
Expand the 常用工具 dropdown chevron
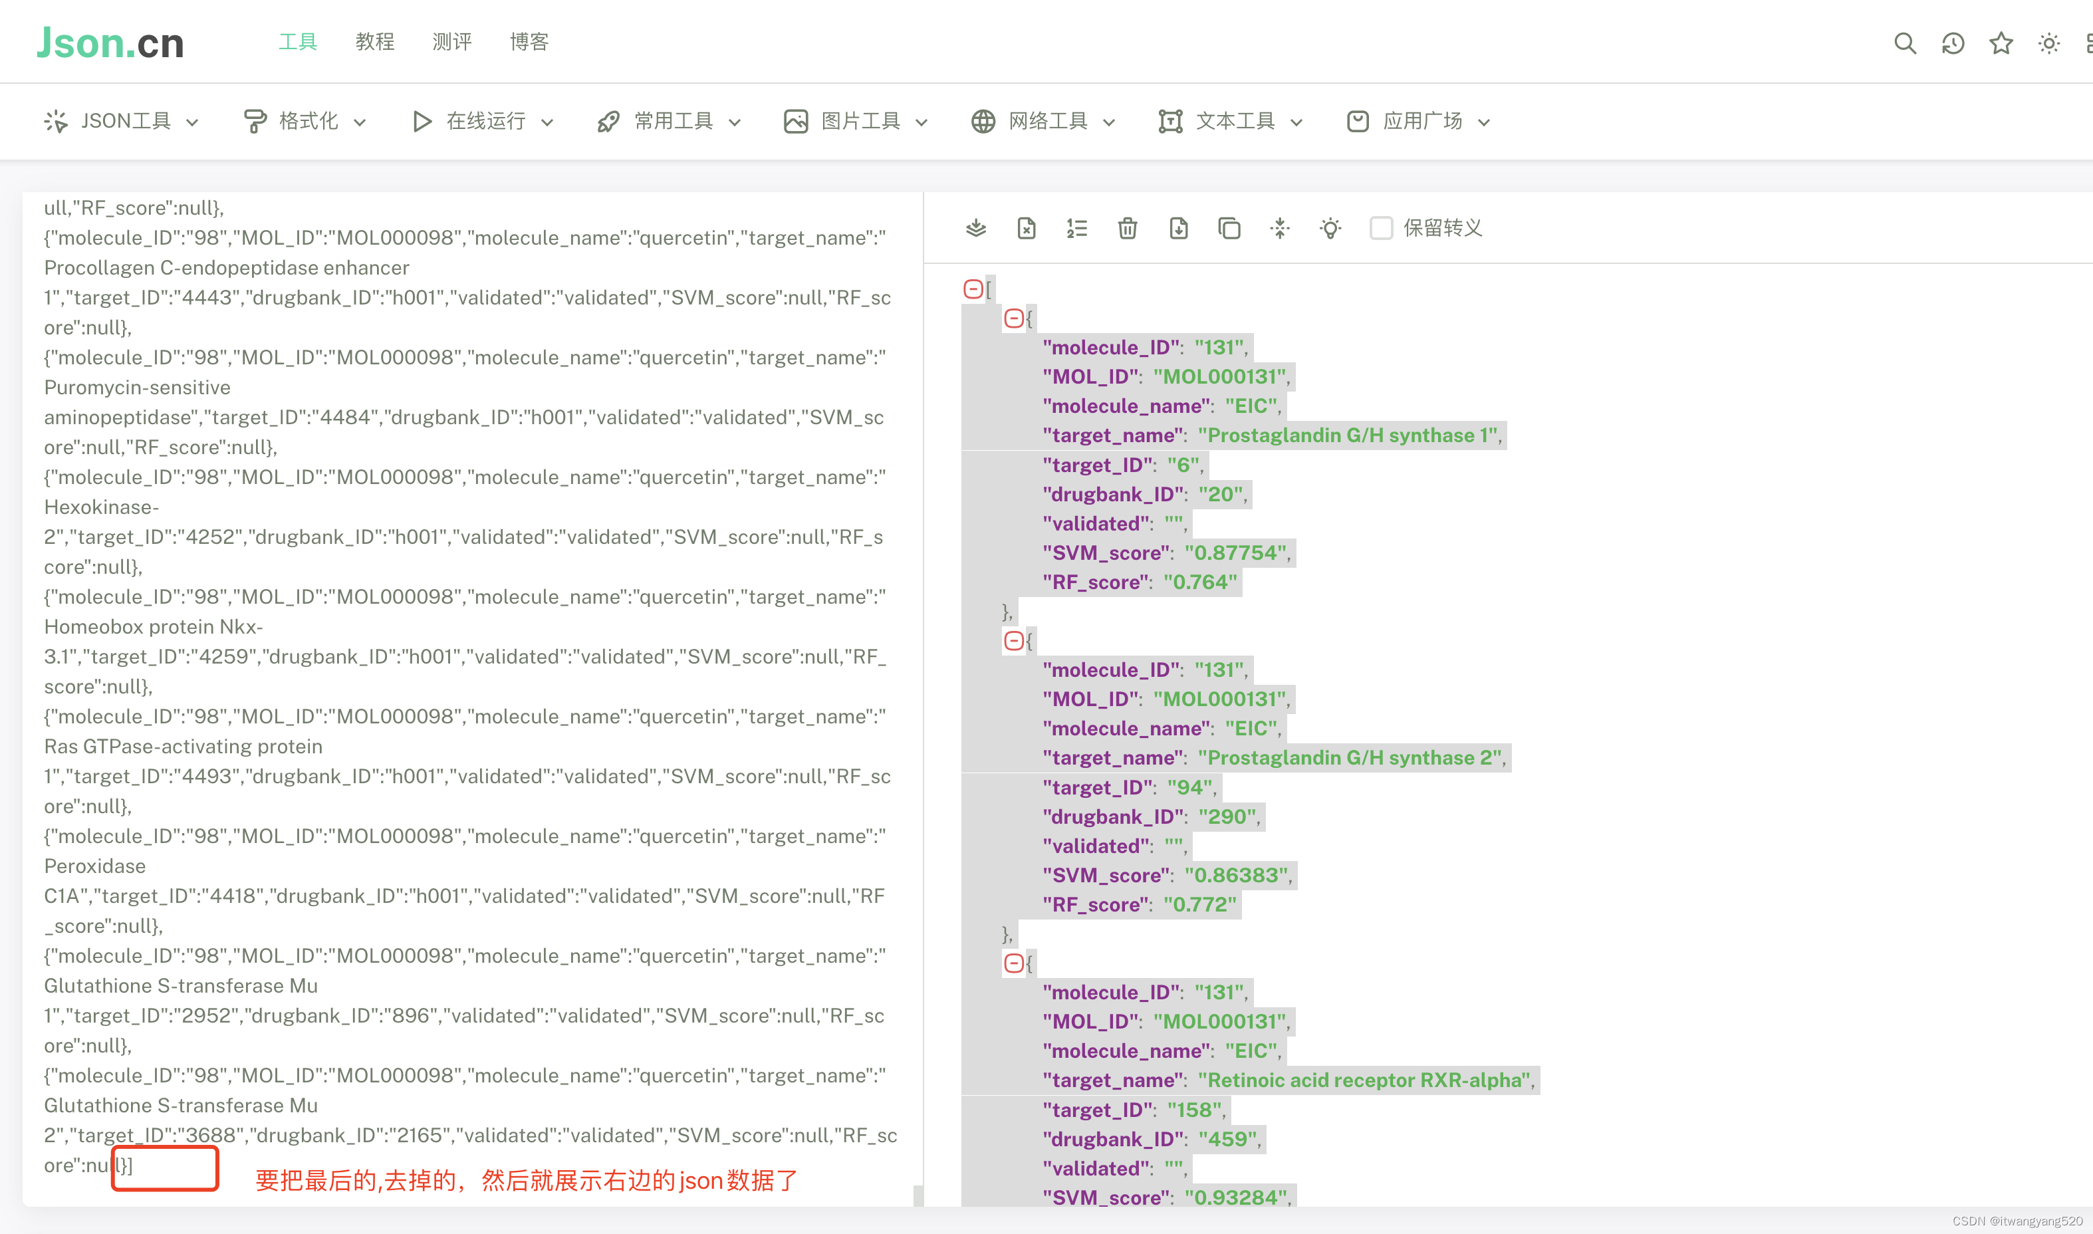[x=734, y=122]
